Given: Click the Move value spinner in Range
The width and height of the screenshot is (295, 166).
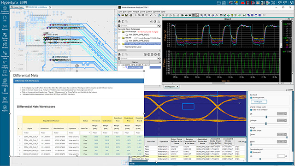Looking at the screenshot, I should [x=282, y=142].
